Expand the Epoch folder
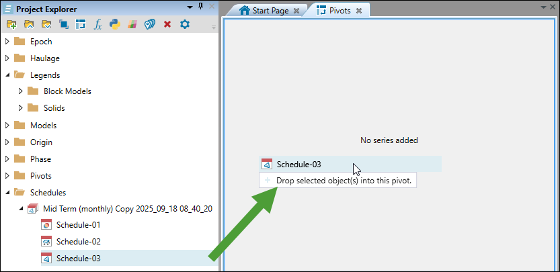 point(7,42)
